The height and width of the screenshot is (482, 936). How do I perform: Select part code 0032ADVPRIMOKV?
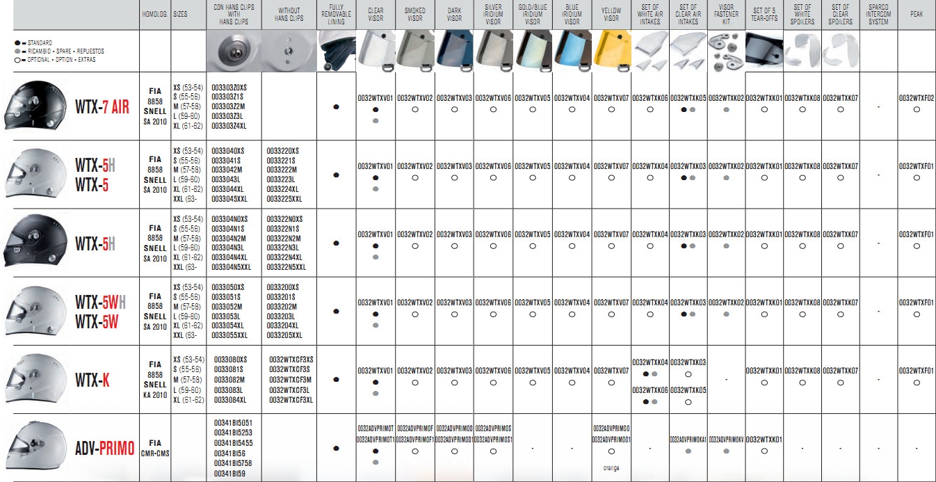coord(726,440)
